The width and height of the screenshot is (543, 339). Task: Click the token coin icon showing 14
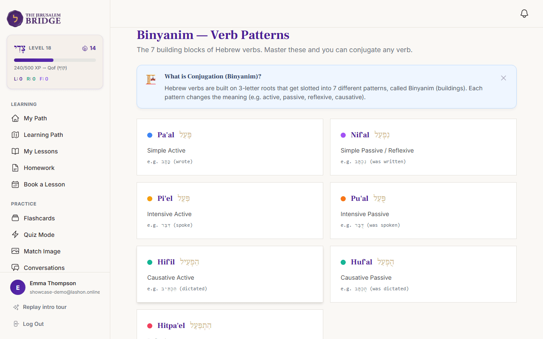pos(85,48)
